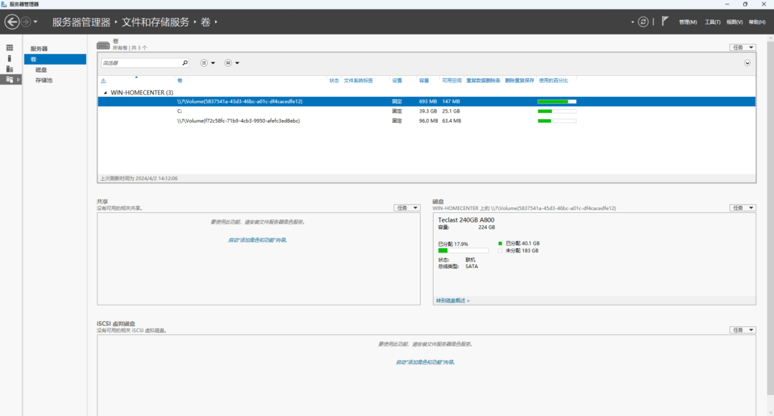
Task: Select 存储池 in navigation pane
Action: 44,80
